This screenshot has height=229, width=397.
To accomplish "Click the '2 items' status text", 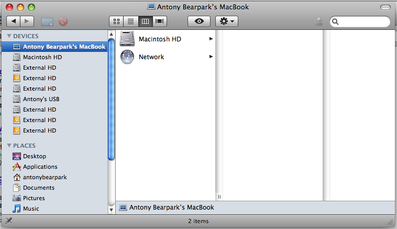I will pos(198,221).
